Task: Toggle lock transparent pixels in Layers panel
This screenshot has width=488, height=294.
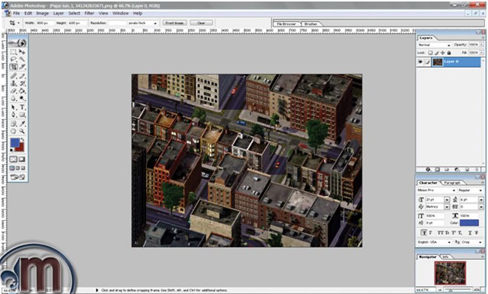Action: point(429,52)
